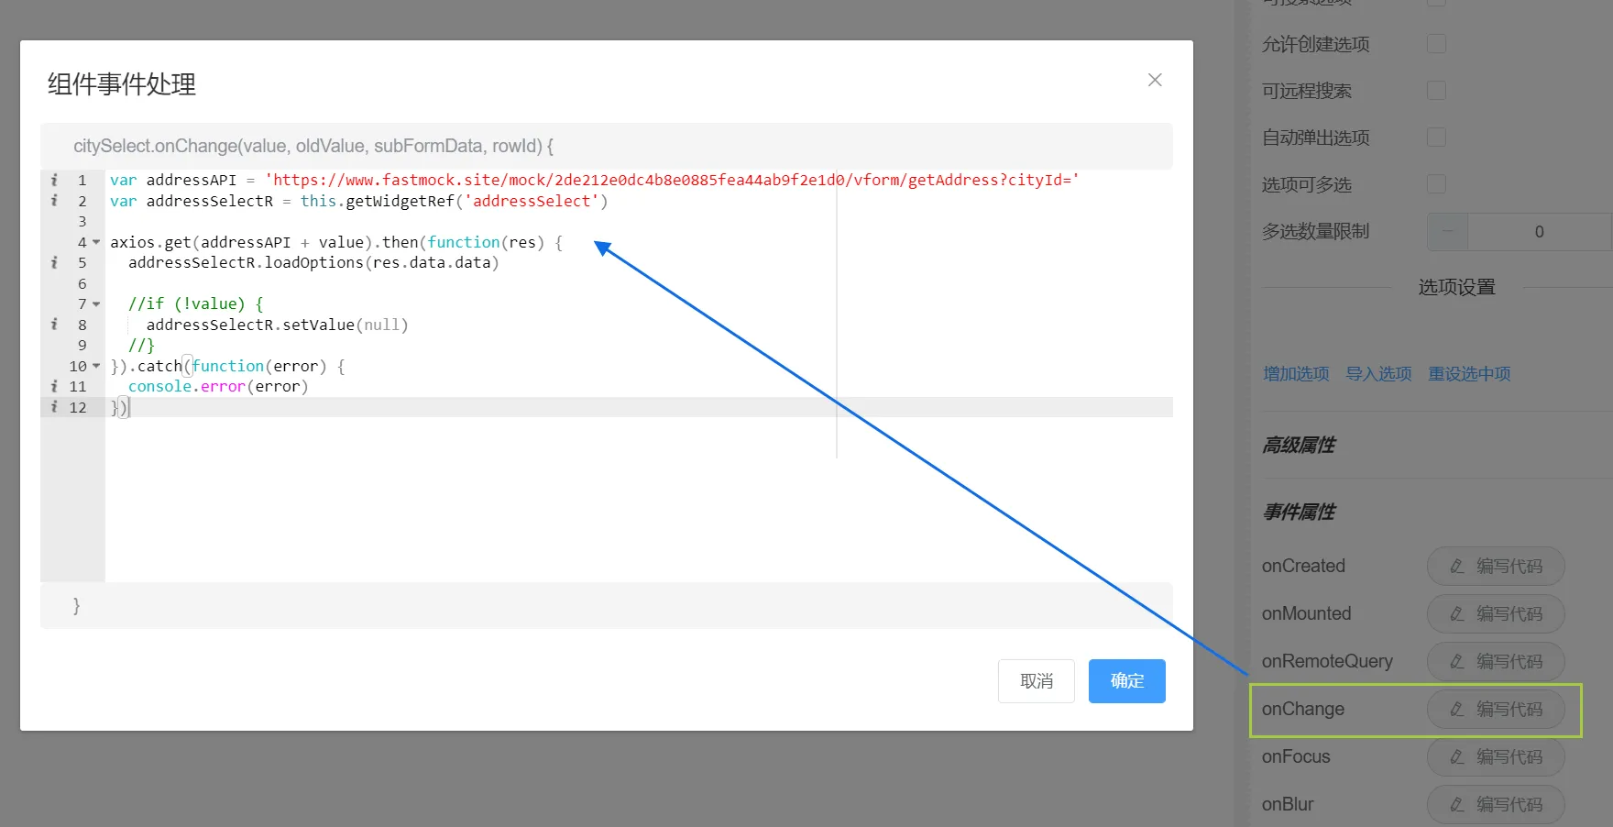The height and width of the screenshot is (827, 1613).
Task: Click the 导入选项 link
Action: tap(1378, 374)
